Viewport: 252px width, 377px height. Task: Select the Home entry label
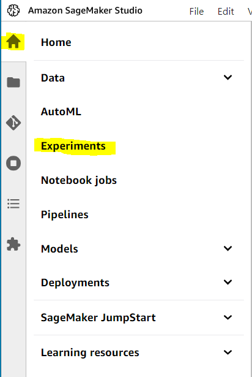point(56,42)
